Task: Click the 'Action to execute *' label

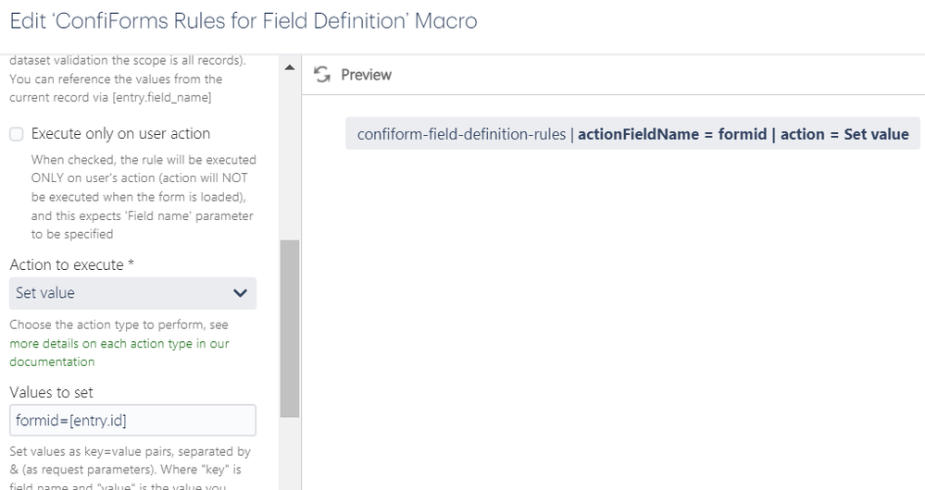Action: click(72, 265)
